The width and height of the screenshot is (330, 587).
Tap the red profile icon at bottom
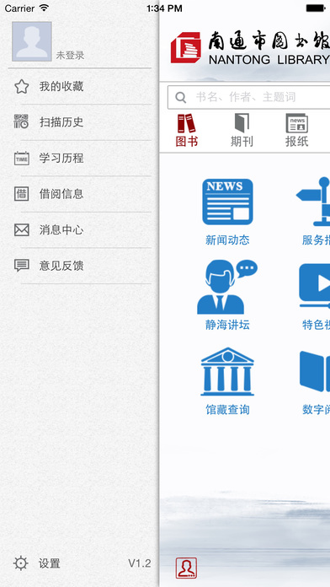point(186,568)
